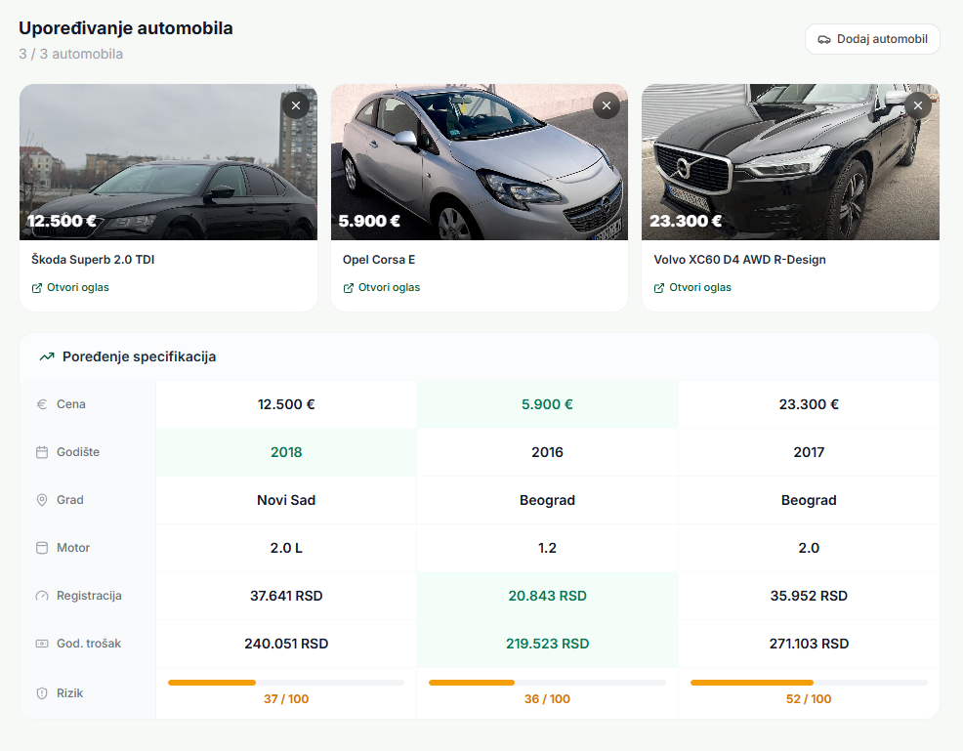The height and width of the screenshot is (751, 963).
Task: Remove the Volvo XC60 from comparison
Action: (917, 105)
